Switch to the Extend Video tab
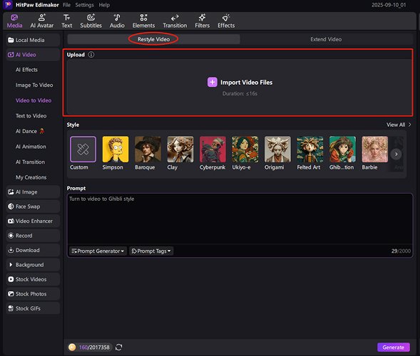Viewport: 420px width, 356px height. pos(326,39)
